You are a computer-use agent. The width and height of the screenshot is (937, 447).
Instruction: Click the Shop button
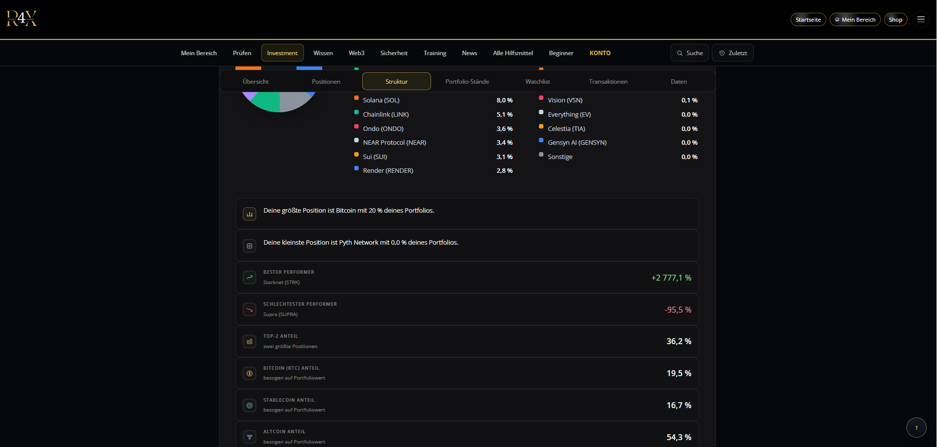(x=895, y=20)
